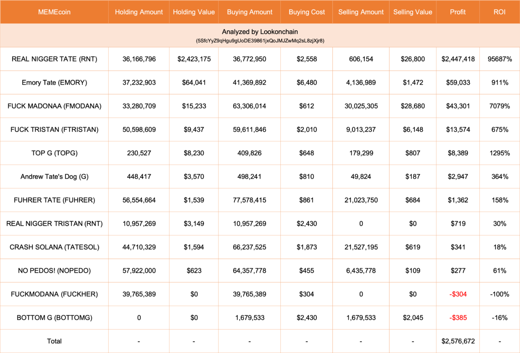Select the 95687% ROI cell

pos(500,59)
